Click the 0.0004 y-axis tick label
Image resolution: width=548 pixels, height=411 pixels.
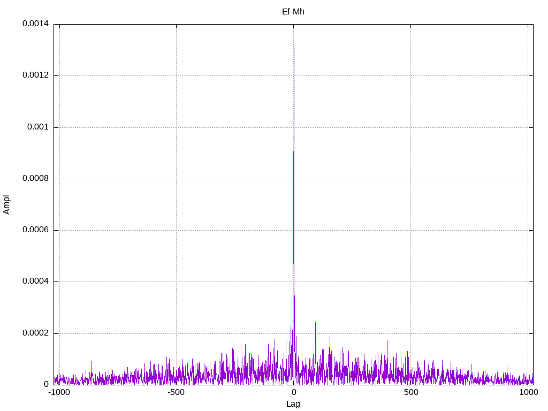36,281
